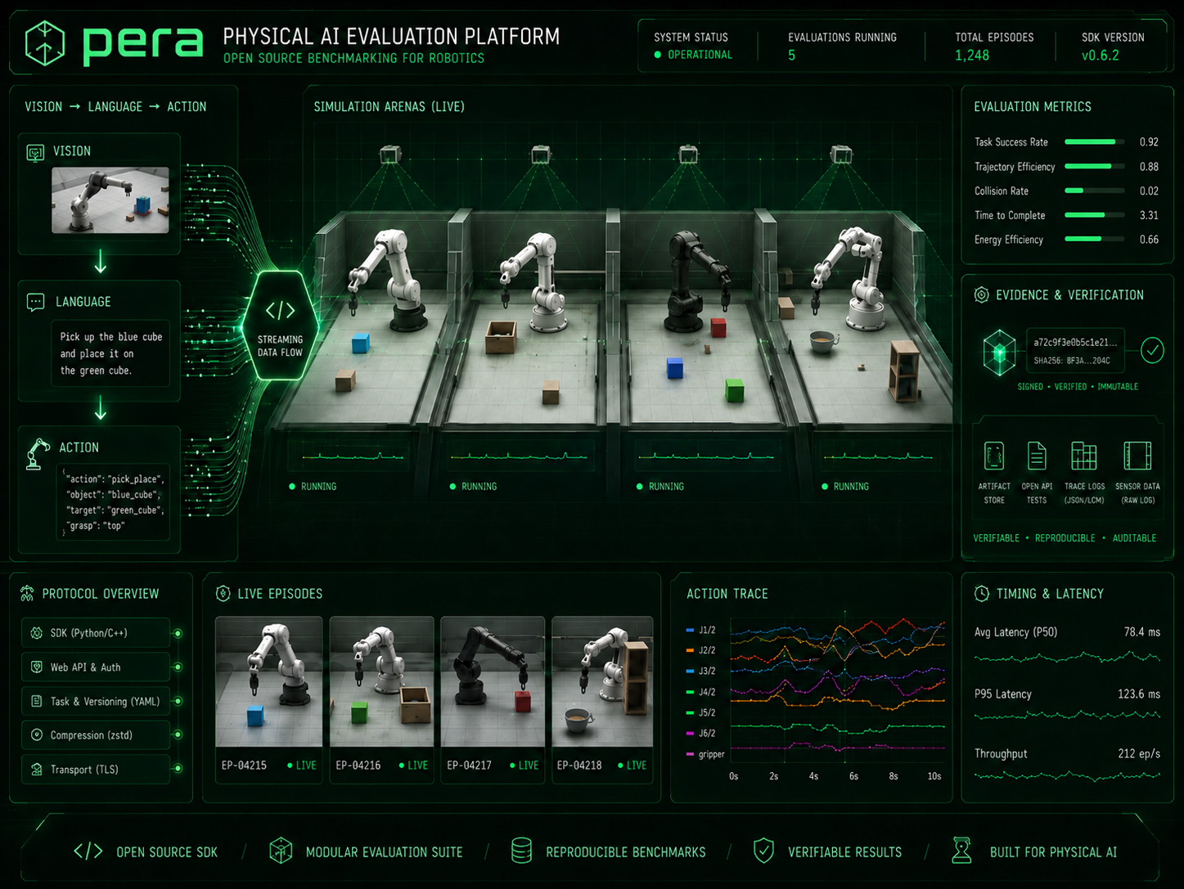
Task: Click the Task & Versioning (YAML) row icon
Action: click(x=36, y=702)
